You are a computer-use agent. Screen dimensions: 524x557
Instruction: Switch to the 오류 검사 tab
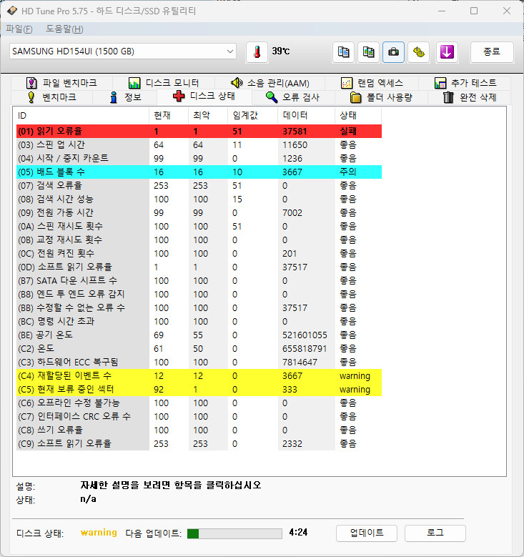[x=293, y=97]
